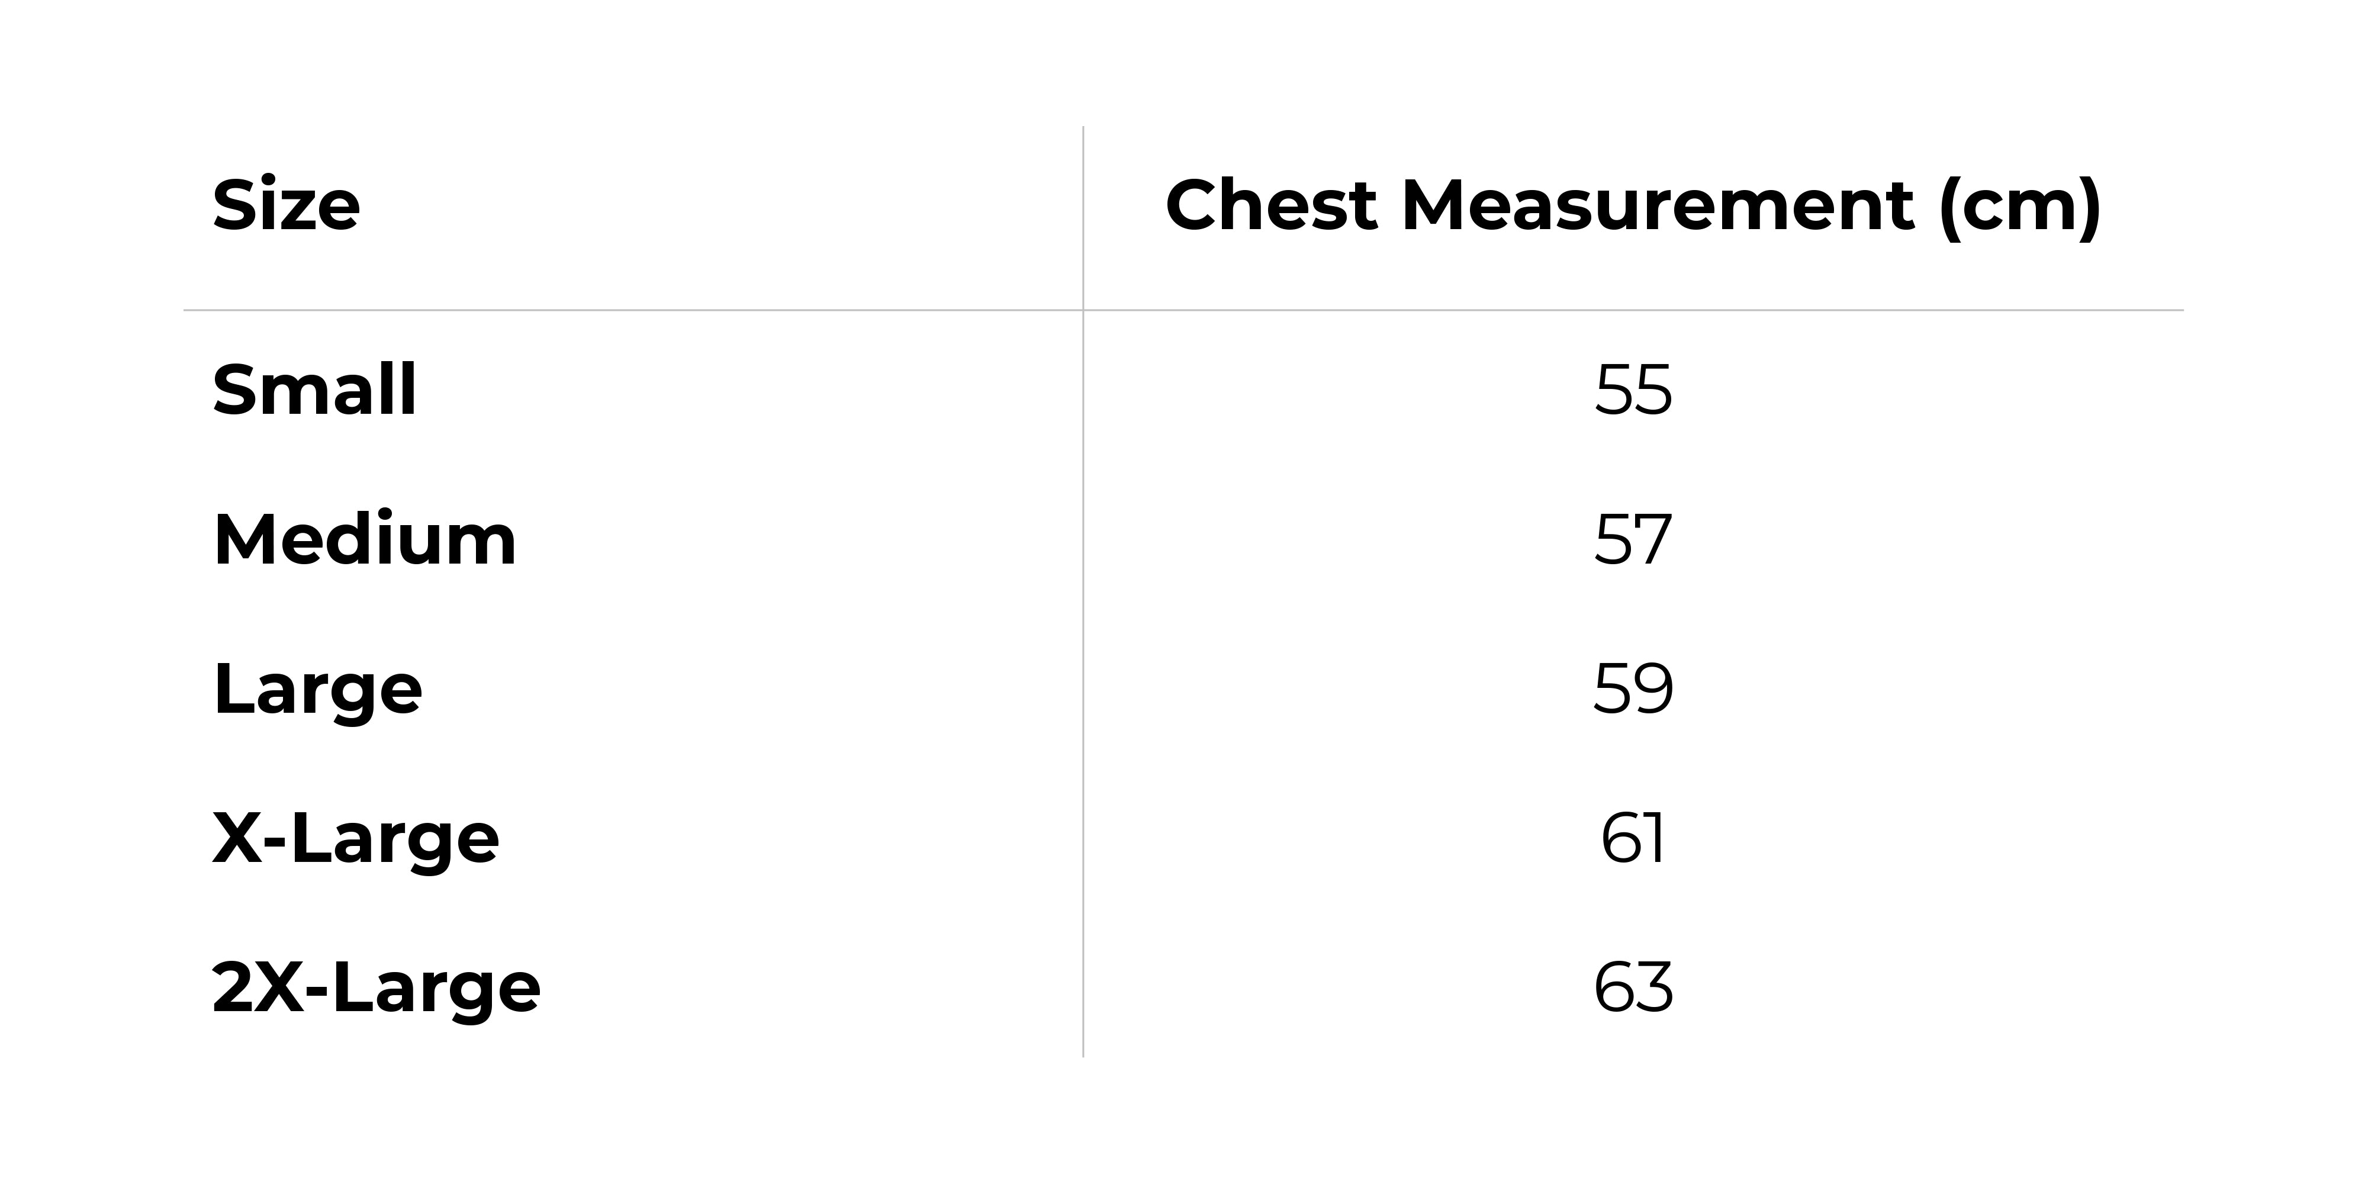Click the word Chest in the header
Screen dimensions: 2368x1184
coord(1270,205)
